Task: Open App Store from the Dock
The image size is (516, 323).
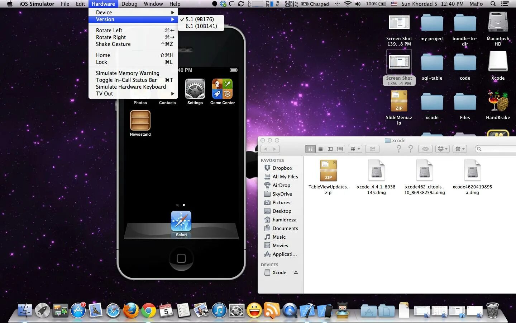Action: click(78, 310)
